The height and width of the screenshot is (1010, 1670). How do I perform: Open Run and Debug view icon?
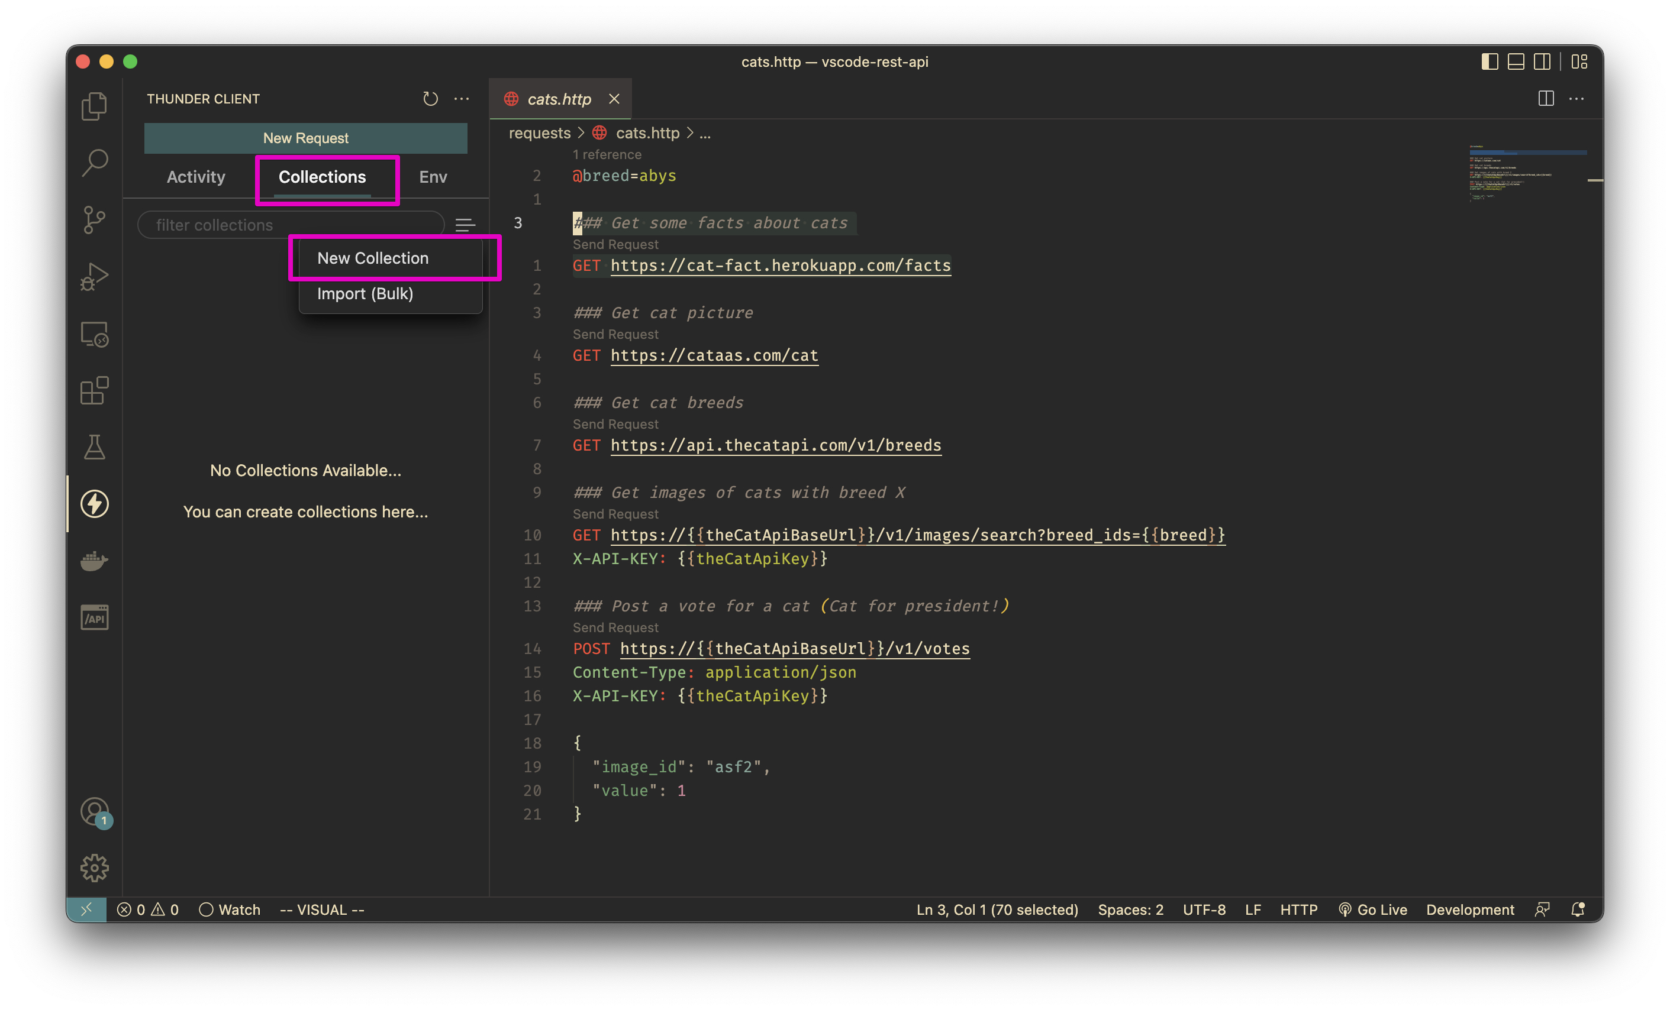94,277
